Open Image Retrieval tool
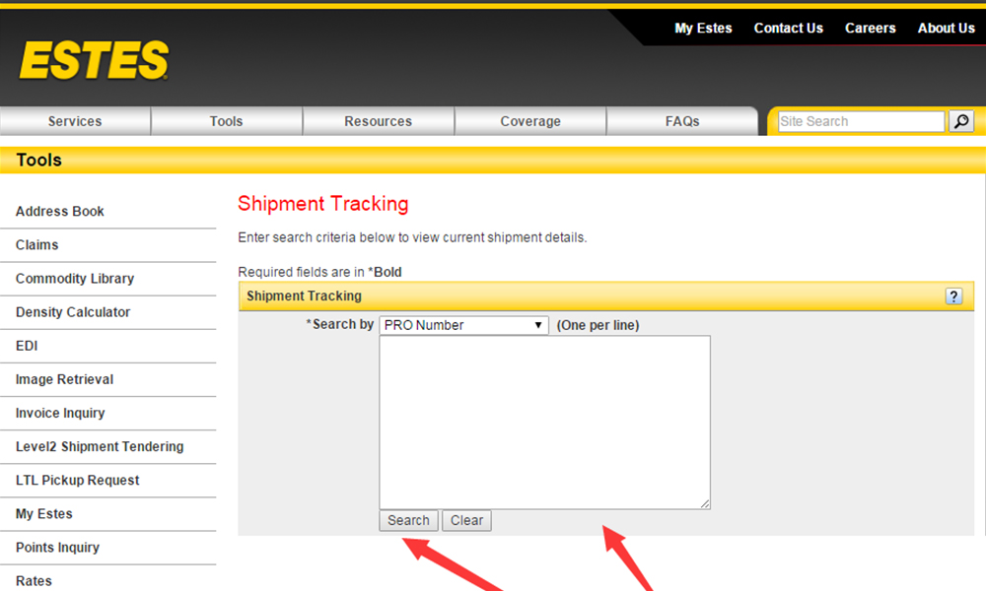986x591 pixels. [64, 379]
